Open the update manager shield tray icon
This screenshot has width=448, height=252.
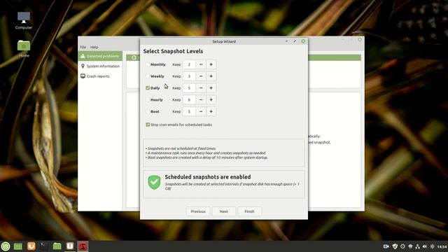tap(395, 246)
